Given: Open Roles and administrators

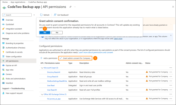Looking at the screenshot, I should 16,79.
